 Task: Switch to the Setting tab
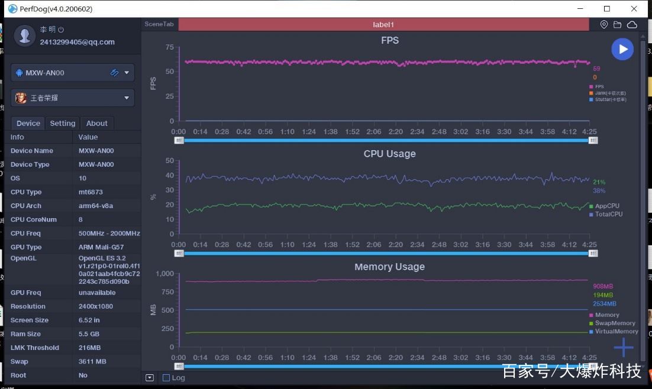click(x=62, y=124)
